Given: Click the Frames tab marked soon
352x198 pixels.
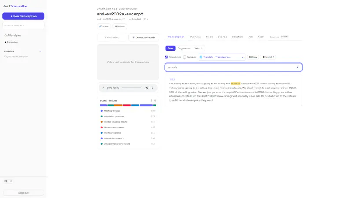Looking at the screenshot, I should [x=279, y=37].
